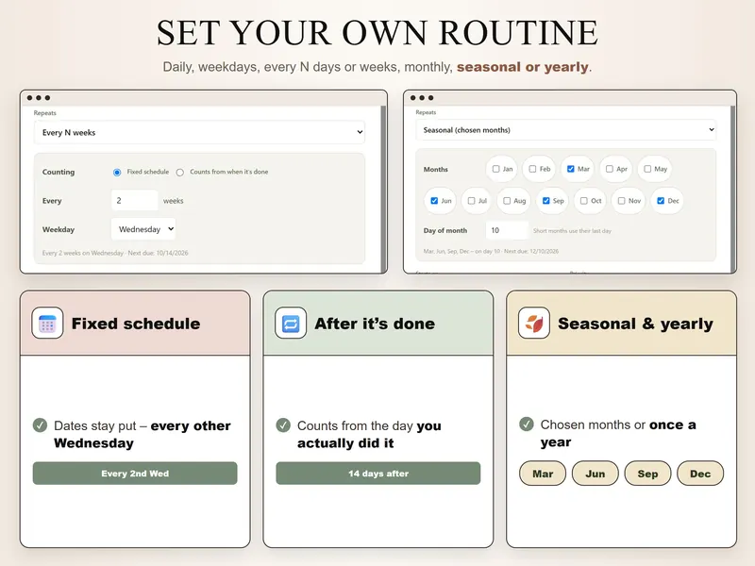The width and height of the screenshot is (755, 566).
Task: Click the 'Every 2 weeks on Wednesday' summary line
Action: point(115,253)
